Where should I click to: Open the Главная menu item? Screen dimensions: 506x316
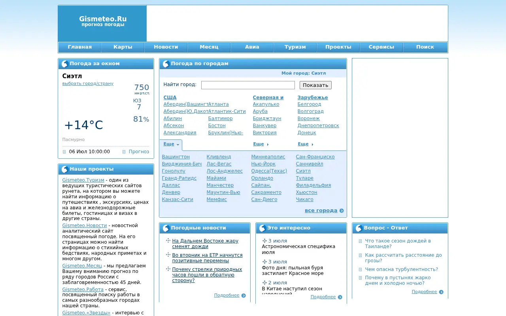point(80,47)
